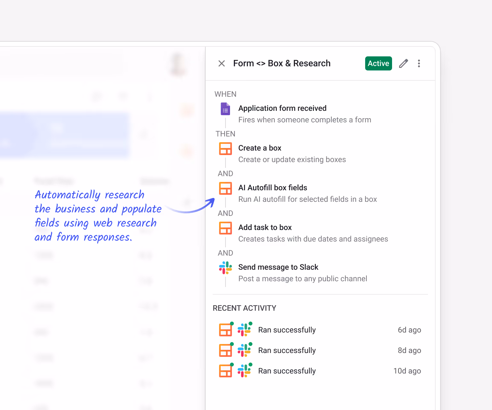Edit the automation with pencil icon
This screenshot has width=492, height=410.
(x=404, y=63)
